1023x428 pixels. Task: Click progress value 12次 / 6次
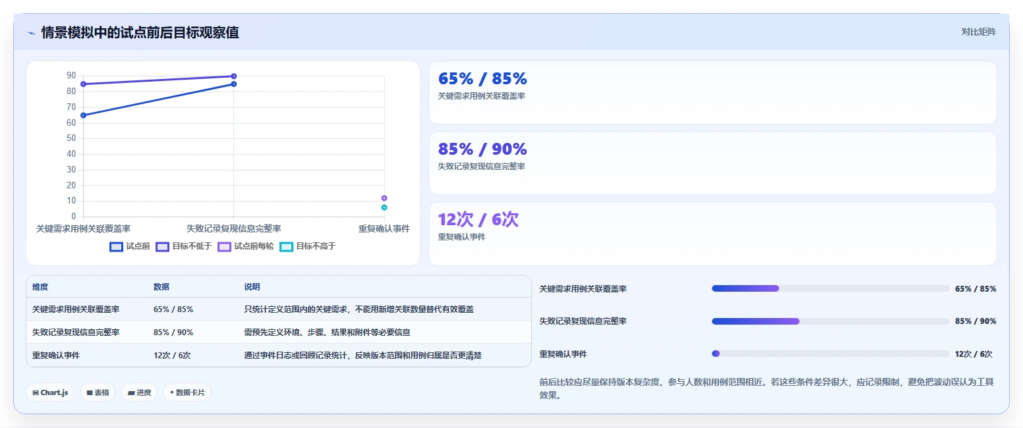974,354
